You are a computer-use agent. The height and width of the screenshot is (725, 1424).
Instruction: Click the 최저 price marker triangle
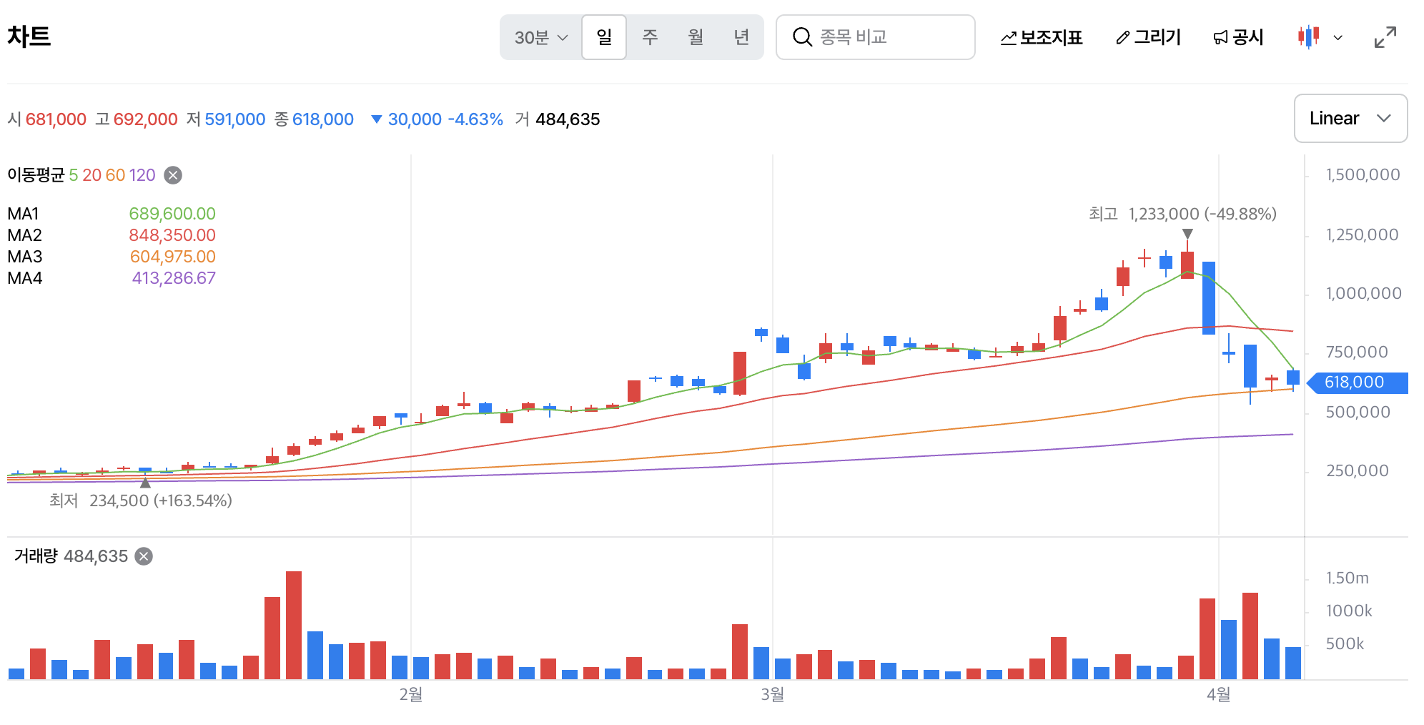click(x=145, y=483)
